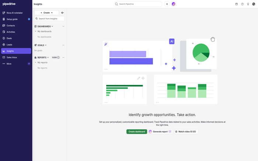Click the reports usage info icon
258x161 pixels.
click(58, 57)
